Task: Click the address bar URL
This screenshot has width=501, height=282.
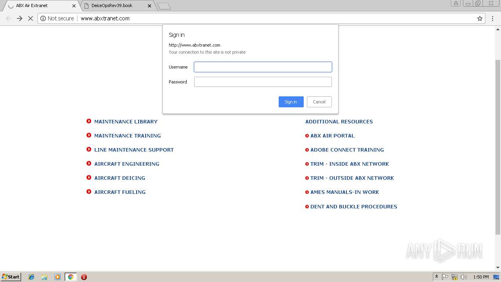Action: 105,18
